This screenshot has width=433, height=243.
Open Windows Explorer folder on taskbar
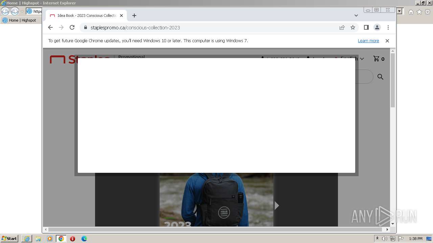pyautogui.click(x=38, y=239)
